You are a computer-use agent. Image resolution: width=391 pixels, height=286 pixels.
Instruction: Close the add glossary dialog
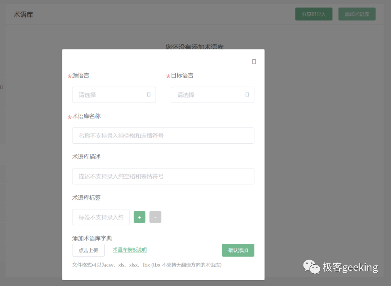tap(254, 62)
